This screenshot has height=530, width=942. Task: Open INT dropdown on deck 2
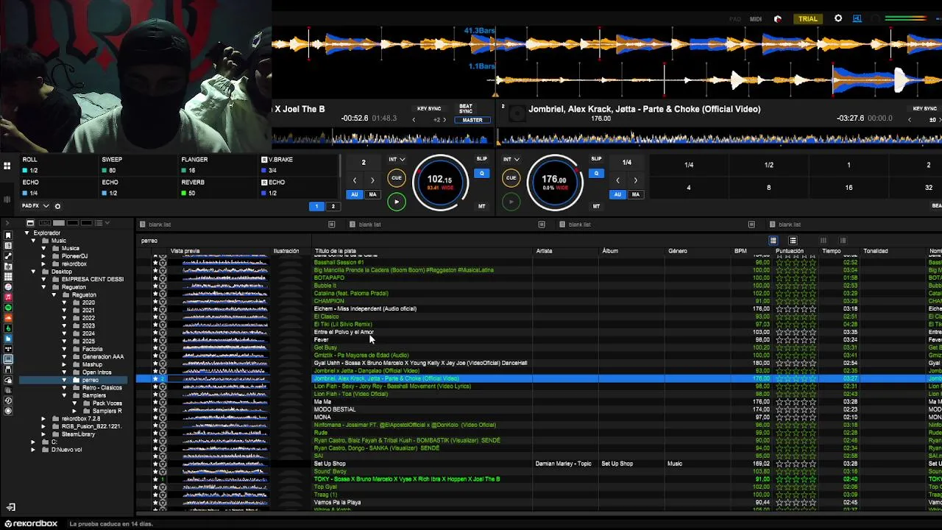[511, 159]
